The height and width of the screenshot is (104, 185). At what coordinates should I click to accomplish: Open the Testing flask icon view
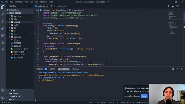(x=3, y=42)
